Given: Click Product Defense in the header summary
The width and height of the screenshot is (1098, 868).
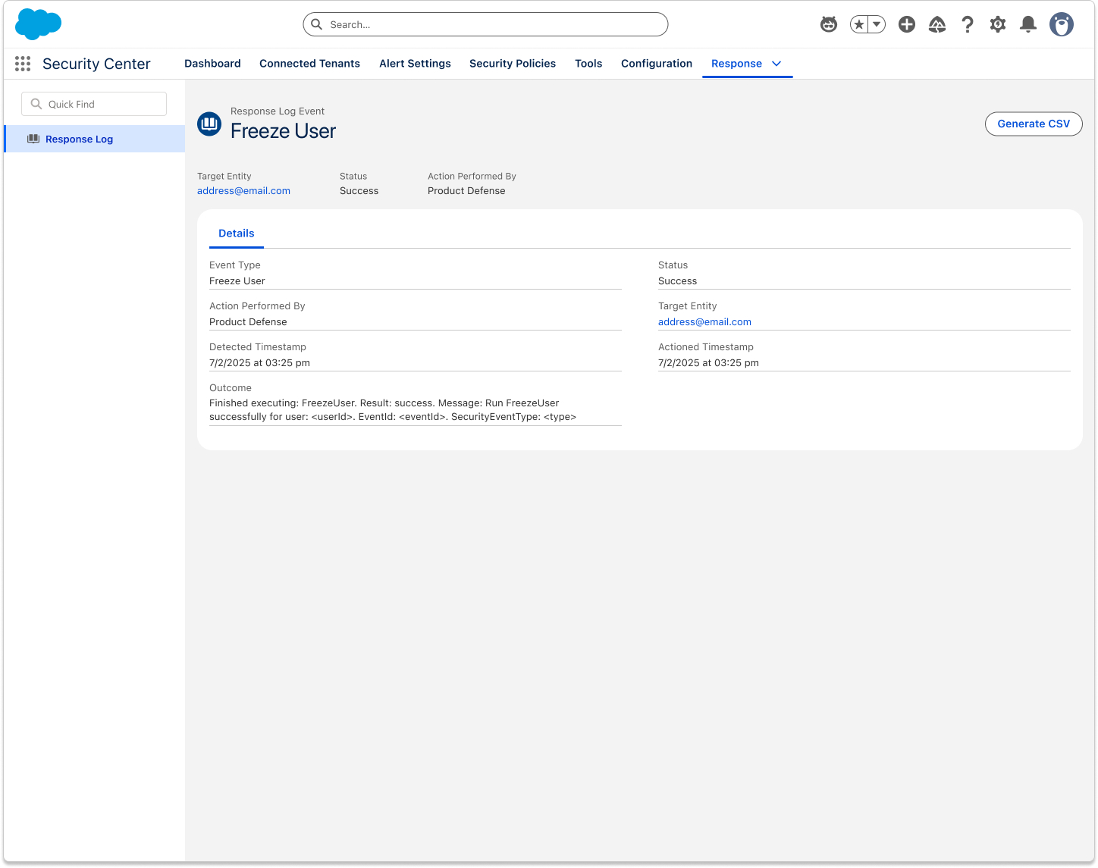Looking at the screenshot, I should pyautogui.click(x=466, y=191).
